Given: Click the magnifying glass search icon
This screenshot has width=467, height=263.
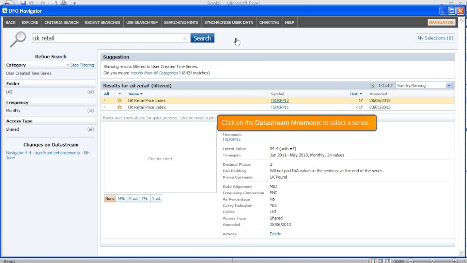Looking at the screenshot, I should click(18, 39).
